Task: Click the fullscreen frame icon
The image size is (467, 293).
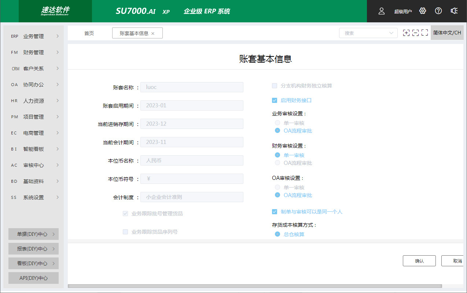Action: (424, 33)
